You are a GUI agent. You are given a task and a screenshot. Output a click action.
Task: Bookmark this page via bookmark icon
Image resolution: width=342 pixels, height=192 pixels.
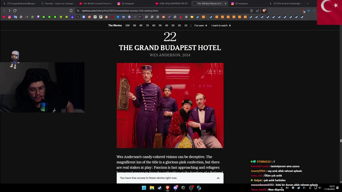pos(71,11)
